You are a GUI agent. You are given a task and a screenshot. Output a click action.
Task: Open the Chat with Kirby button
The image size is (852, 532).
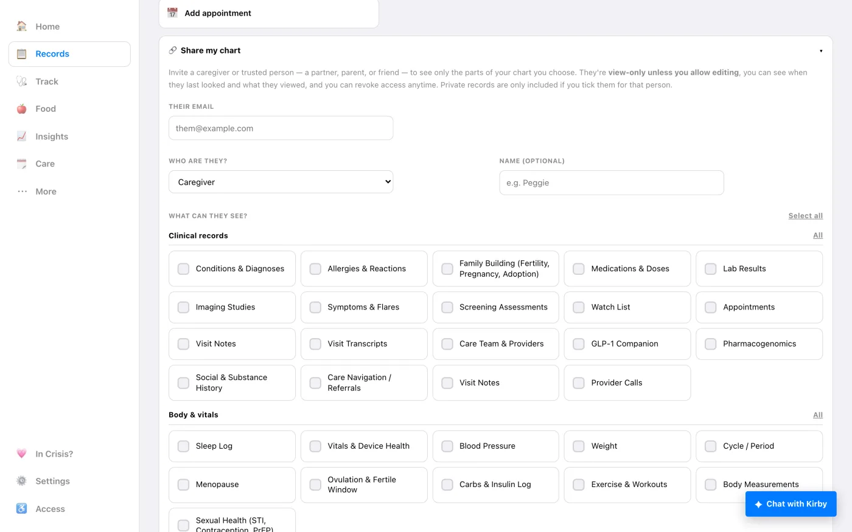[791, 504]
